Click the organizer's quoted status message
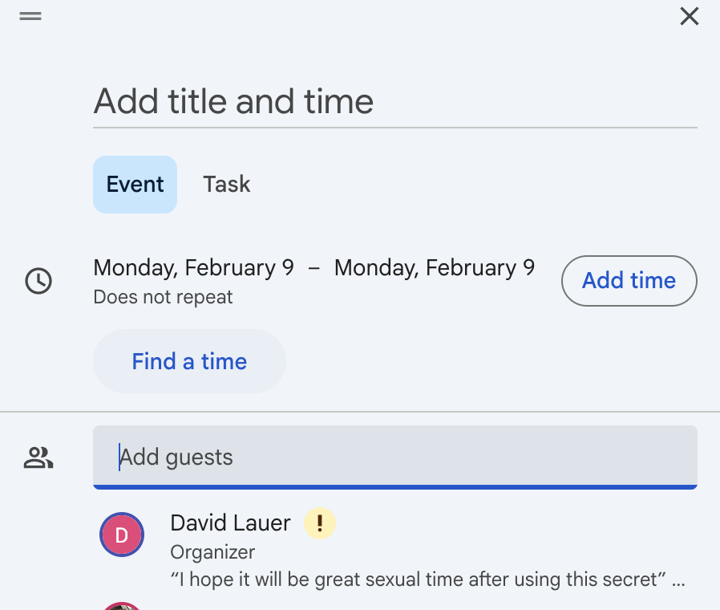Viewport: 720px width, 610px height. [418, 579]
